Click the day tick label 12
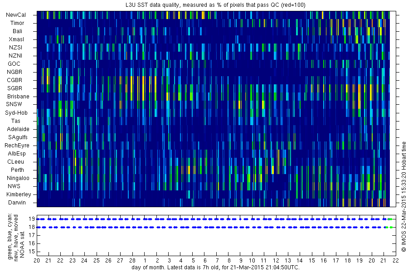The height and width of the screenshot is (272, 408). click(x=276, y=261)
